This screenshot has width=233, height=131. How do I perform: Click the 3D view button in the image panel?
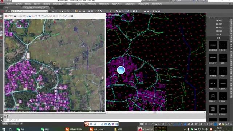[6, 16]
